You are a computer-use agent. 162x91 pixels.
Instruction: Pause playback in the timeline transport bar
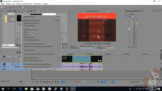[44, 82]
